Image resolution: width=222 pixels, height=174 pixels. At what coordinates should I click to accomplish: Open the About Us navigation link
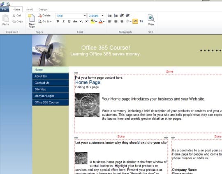tap(51, 76)
